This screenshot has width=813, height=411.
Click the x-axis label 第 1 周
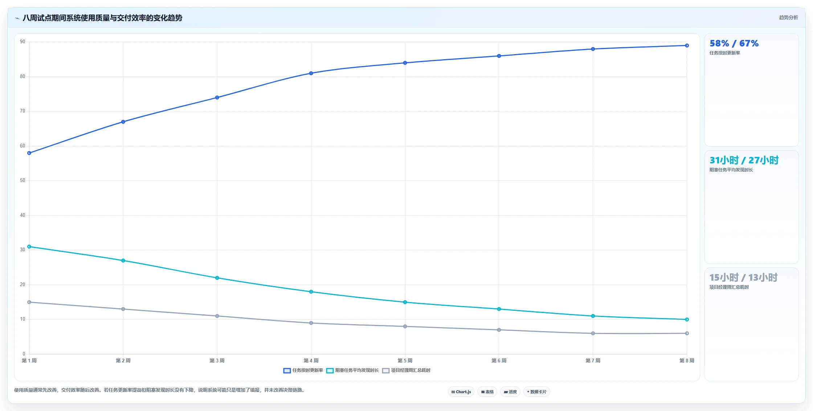(29, 361)
